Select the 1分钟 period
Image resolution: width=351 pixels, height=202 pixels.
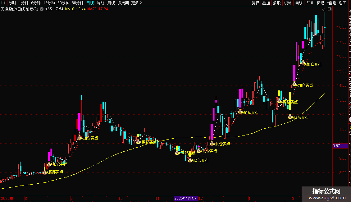click(24, 3)
